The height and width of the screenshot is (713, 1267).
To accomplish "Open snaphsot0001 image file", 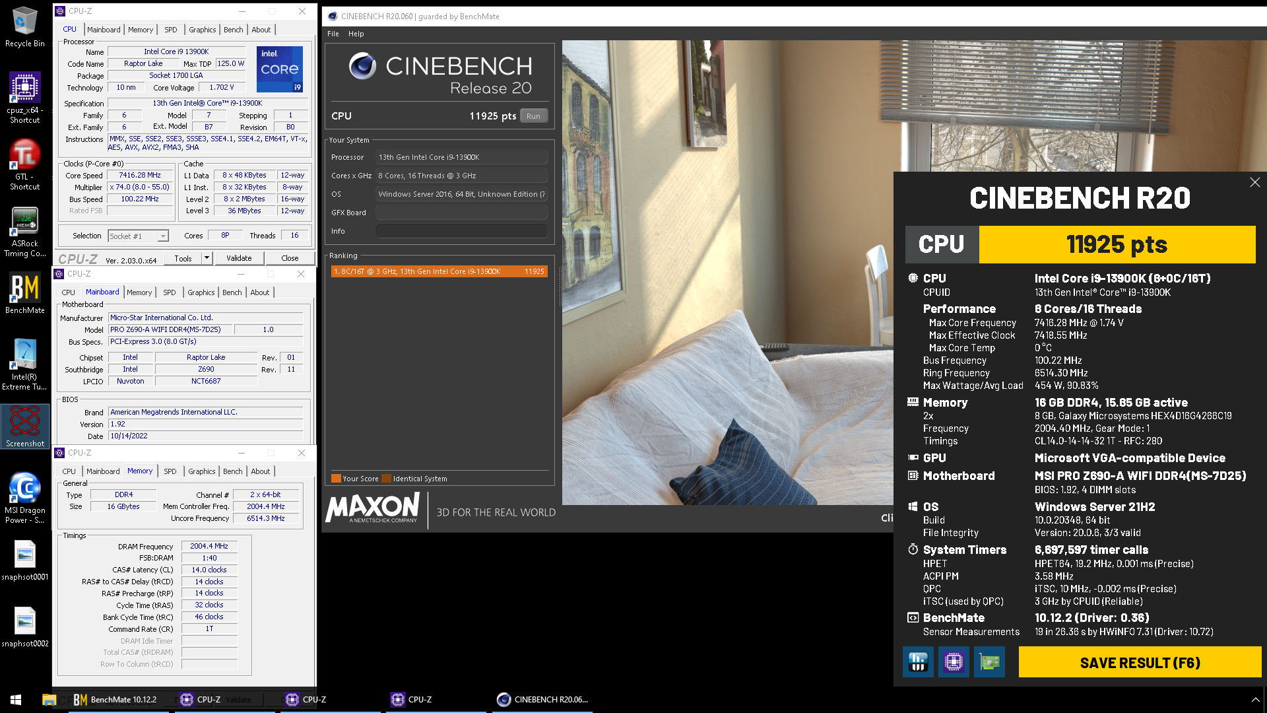I will pyautogui.click(x=25, y=560).
